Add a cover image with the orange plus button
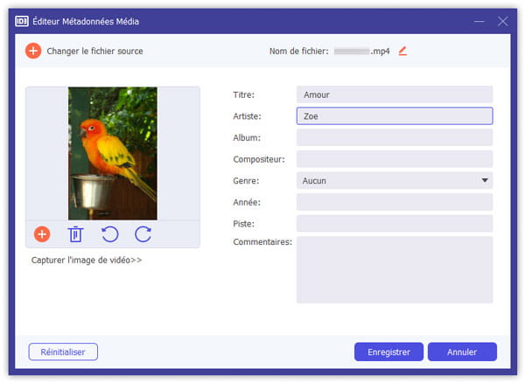525x383 pixels. [x=42, y=233]
